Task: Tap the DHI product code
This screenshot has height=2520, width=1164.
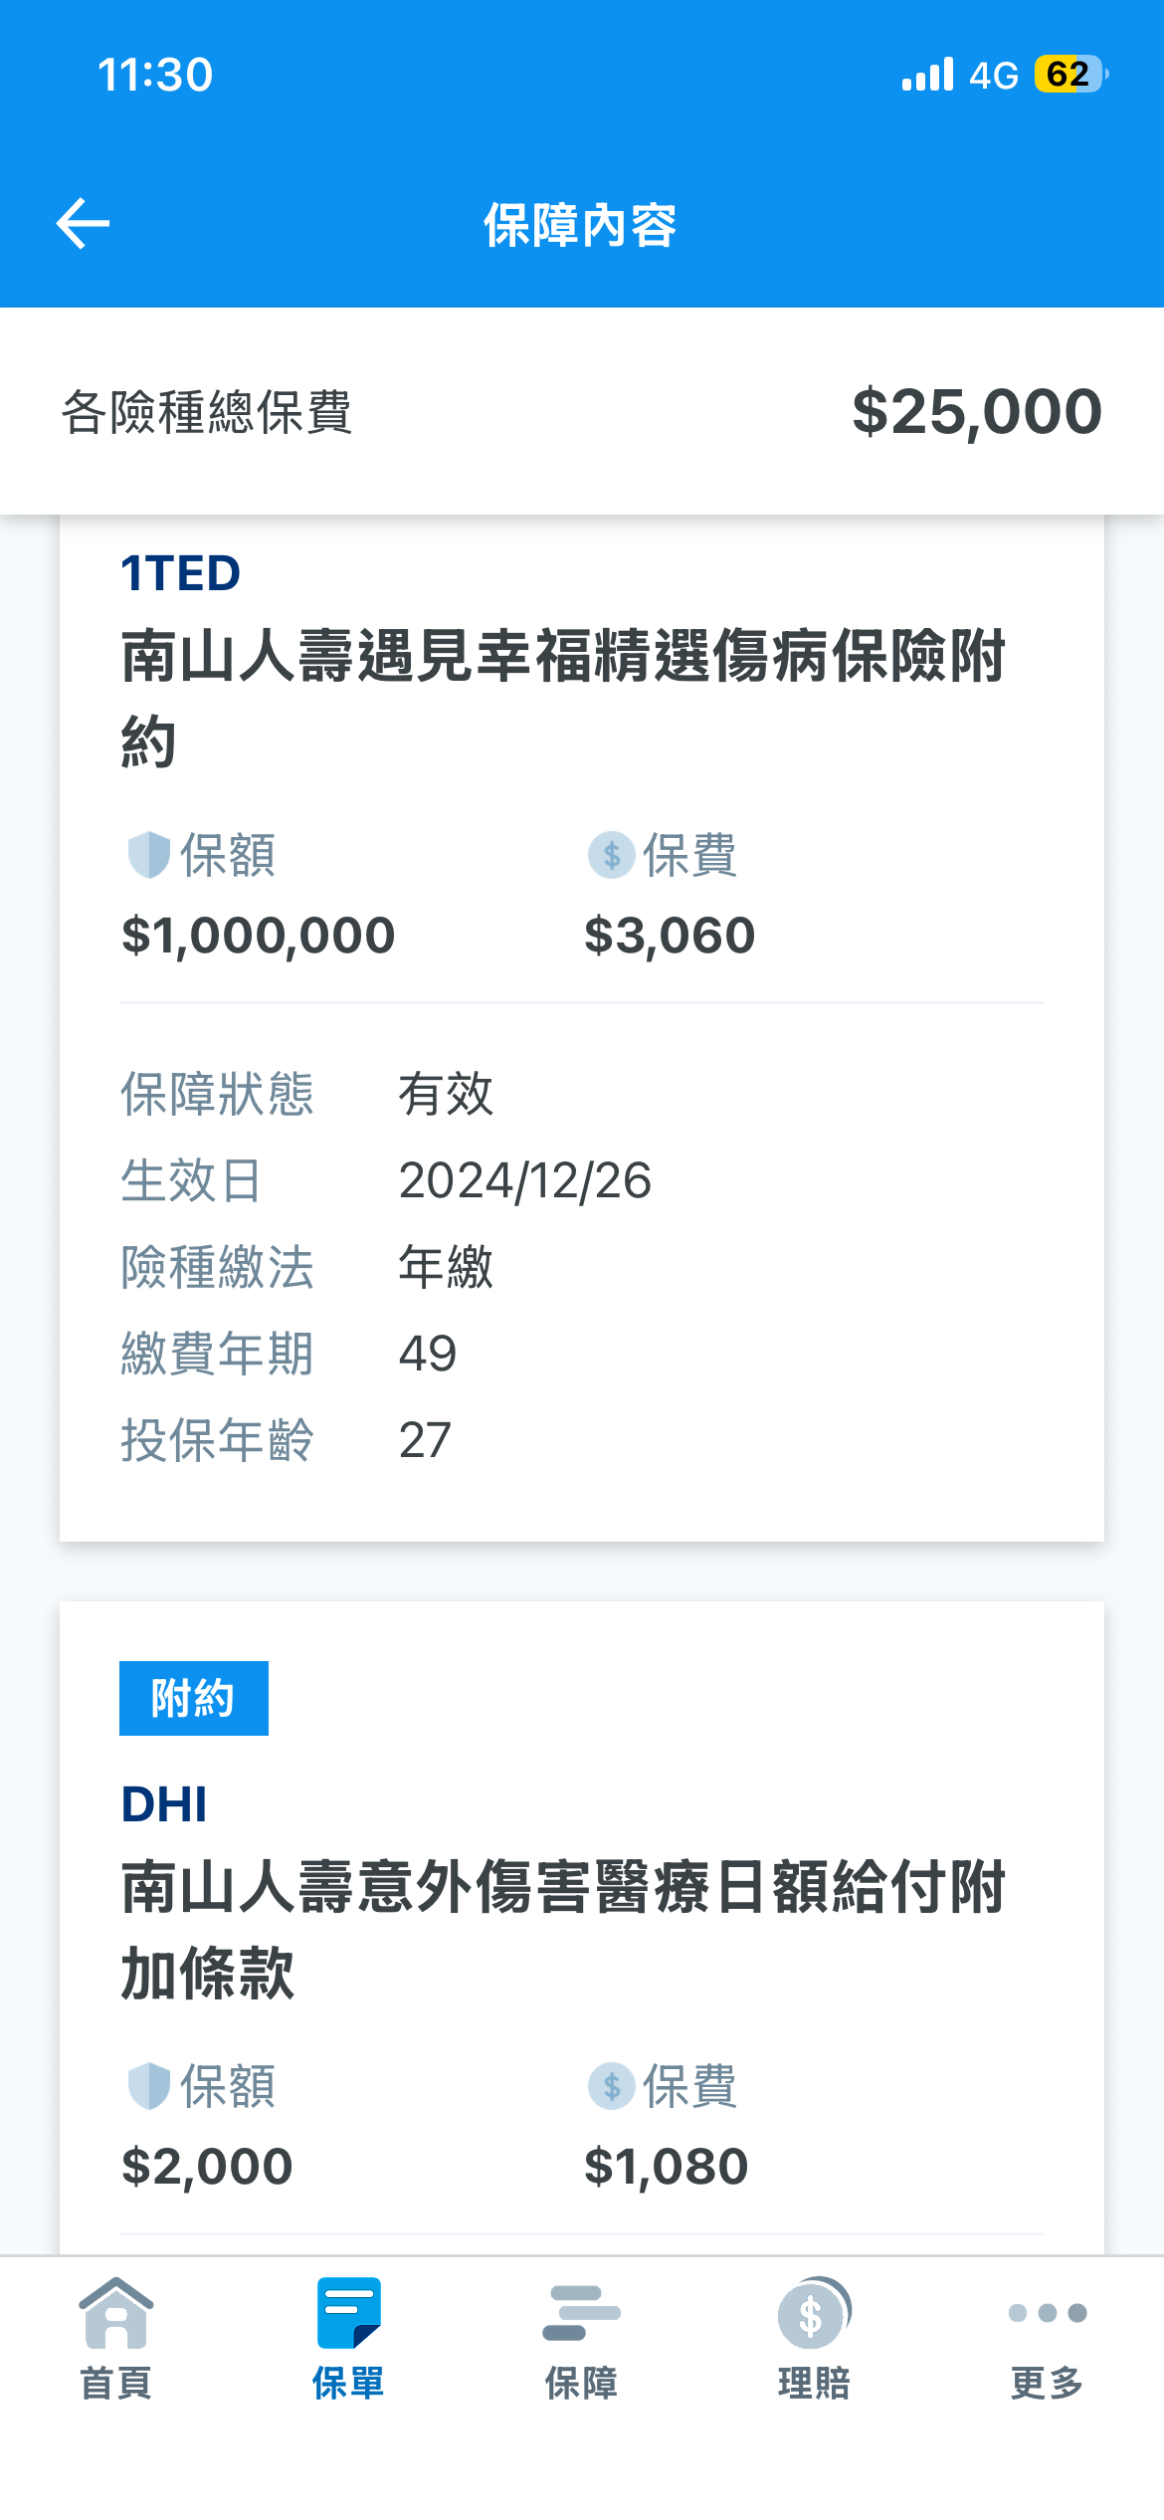Action: point(164,1803)
